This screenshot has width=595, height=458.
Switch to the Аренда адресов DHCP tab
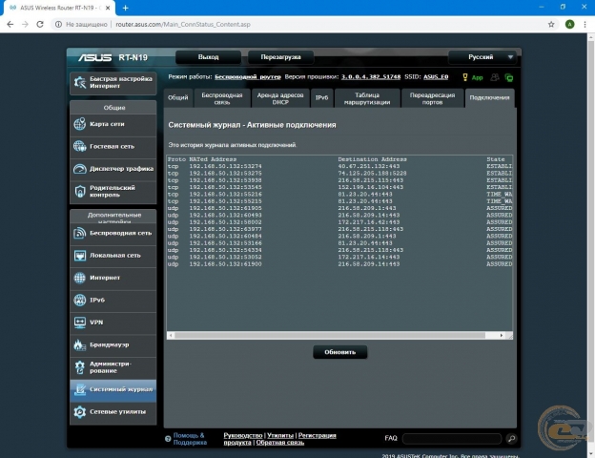click(280, 98)
